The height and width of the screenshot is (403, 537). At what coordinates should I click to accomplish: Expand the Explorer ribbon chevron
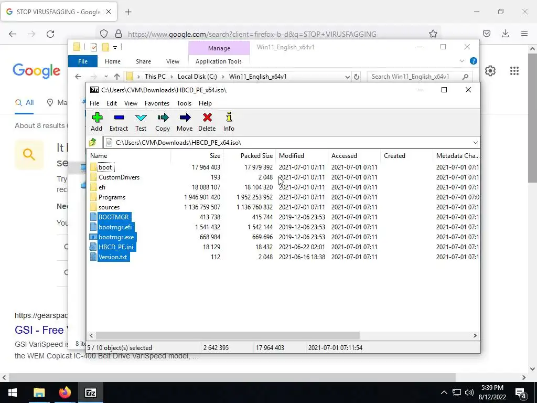pos(461,61)
